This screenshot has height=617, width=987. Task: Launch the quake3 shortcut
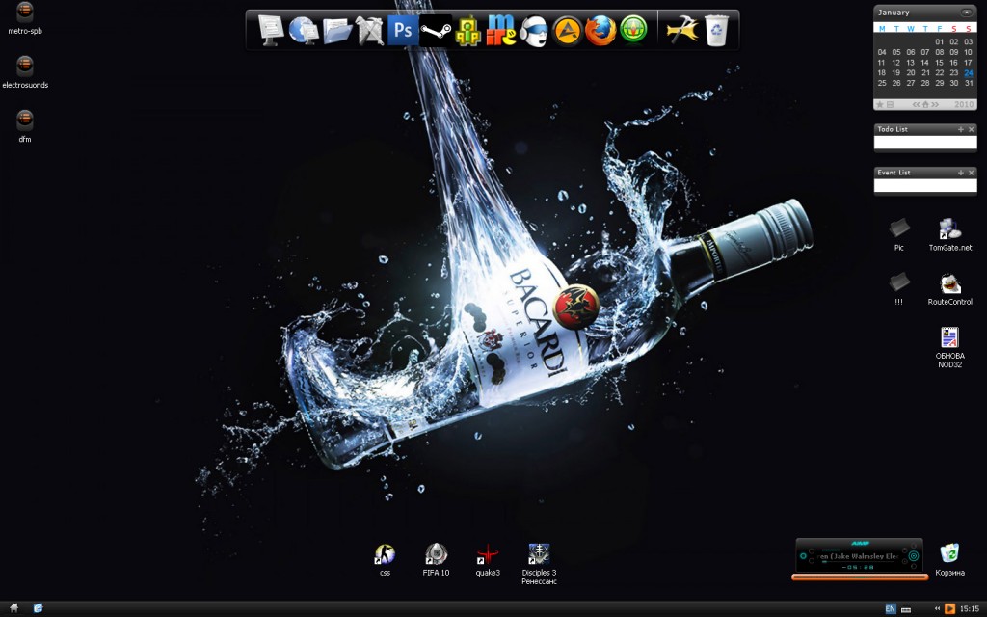tap(488, 560)
